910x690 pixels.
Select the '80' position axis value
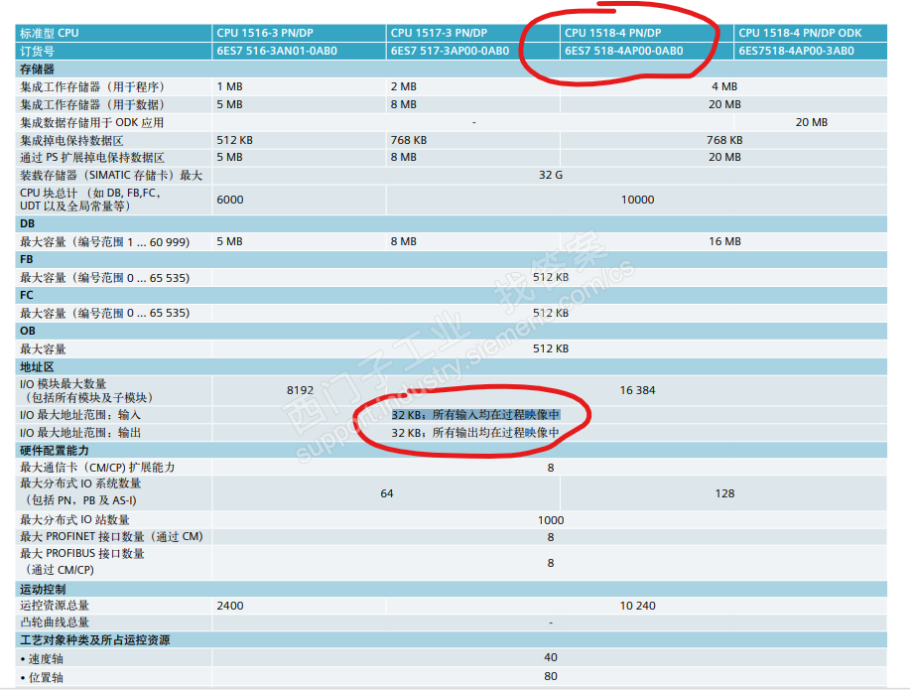[550, 677]
